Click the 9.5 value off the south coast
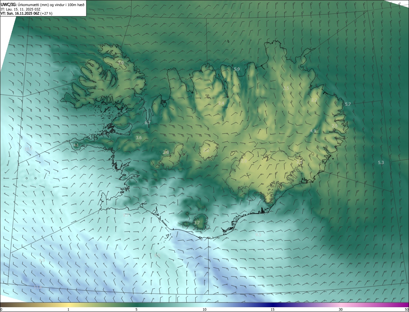 click(x=258, y=234)
